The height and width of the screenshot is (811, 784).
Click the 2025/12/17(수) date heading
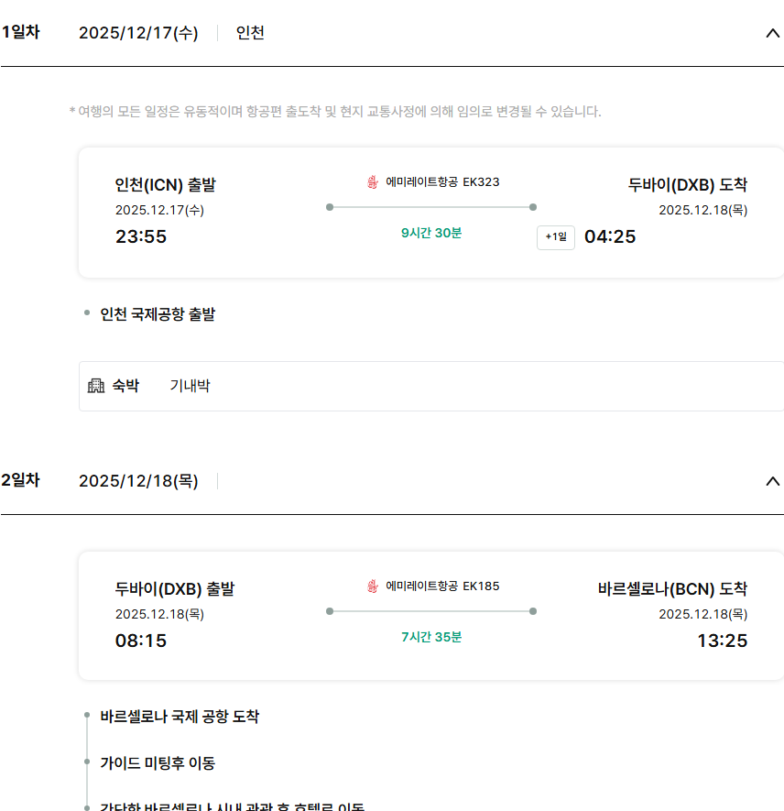pyautogui.click(x=138, y=33)
